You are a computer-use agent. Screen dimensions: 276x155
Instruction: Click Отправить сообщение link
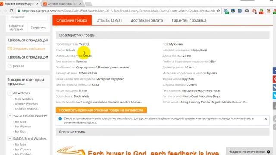click(x=29, y=49)
